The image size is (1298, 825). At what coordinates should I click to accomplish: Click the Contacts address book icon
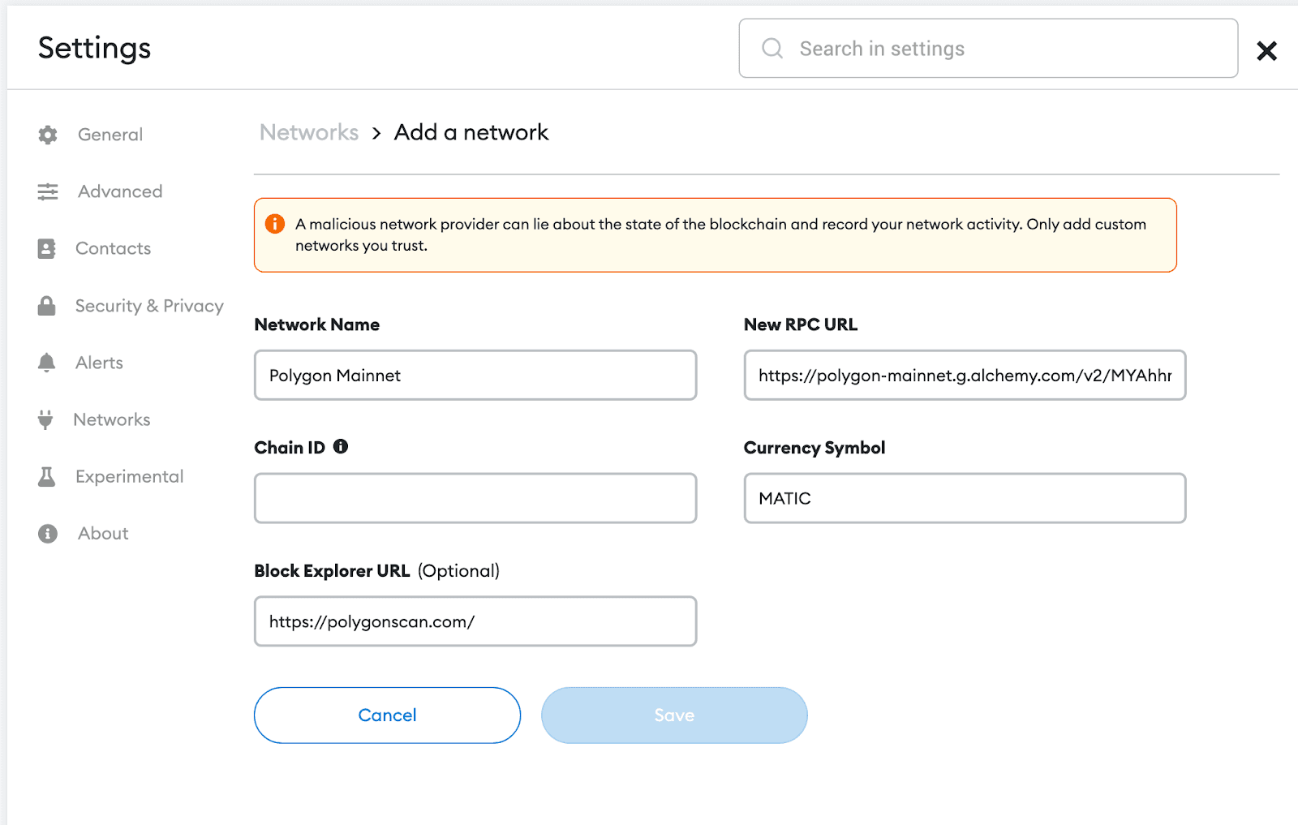pyautogui.click(x=47, y=248)
